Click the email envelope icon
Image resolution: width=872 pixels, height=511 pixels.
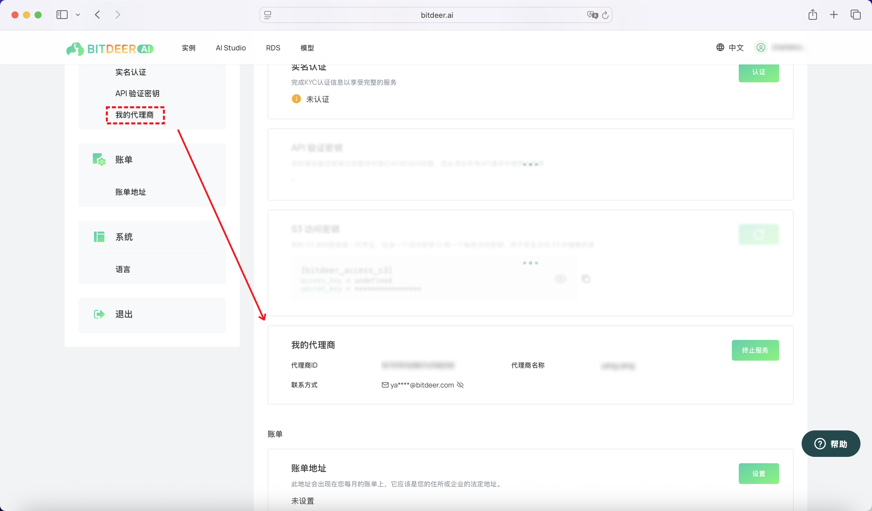pyautogui.click(x=385, y=385)
